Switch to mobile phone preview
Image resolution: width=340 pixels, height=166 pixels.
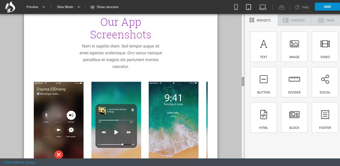(236, 7)
